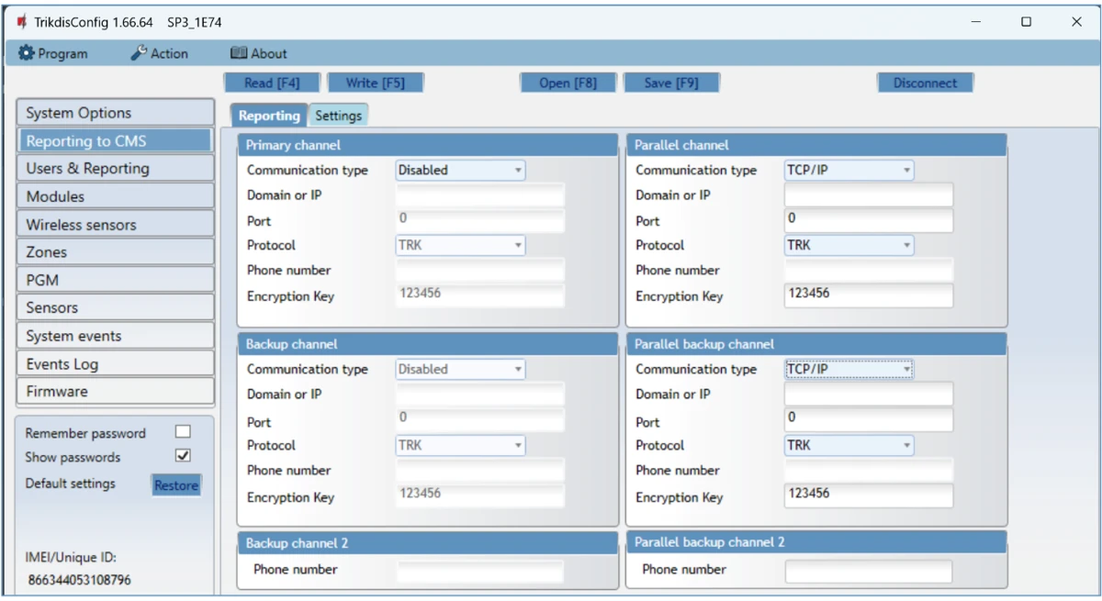Image resolution: width=1102 pixels, height=601 pixels.
Task: Click the Program gear icon
Action: pyautogui.click(x=26, y=53)
